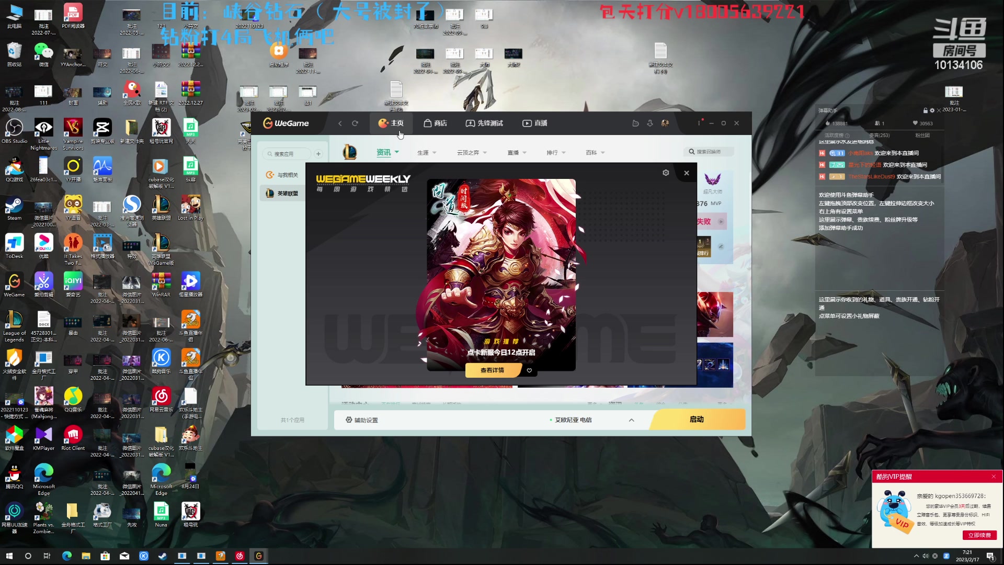Open the Steam desktop icon
1004x565 pixels.
[x=14, y=209]
